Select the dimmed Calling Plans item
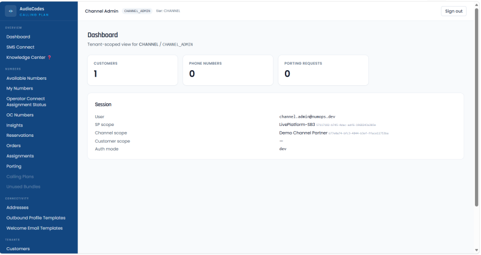The image size is (481, 255). pos(20,177)
